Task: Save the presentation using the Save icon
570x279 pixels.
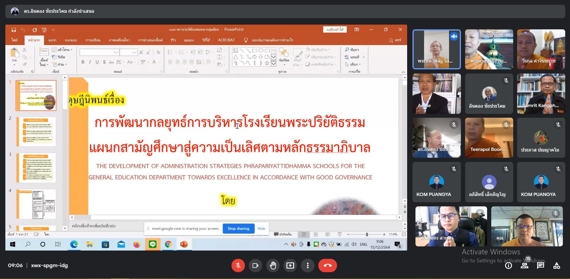Action: pyautogui.click(x=14, y=30)
